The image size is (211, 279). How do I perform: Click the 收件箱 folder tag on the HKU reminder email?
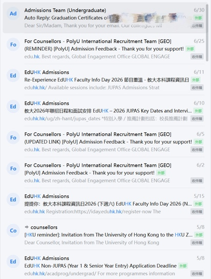197,243
